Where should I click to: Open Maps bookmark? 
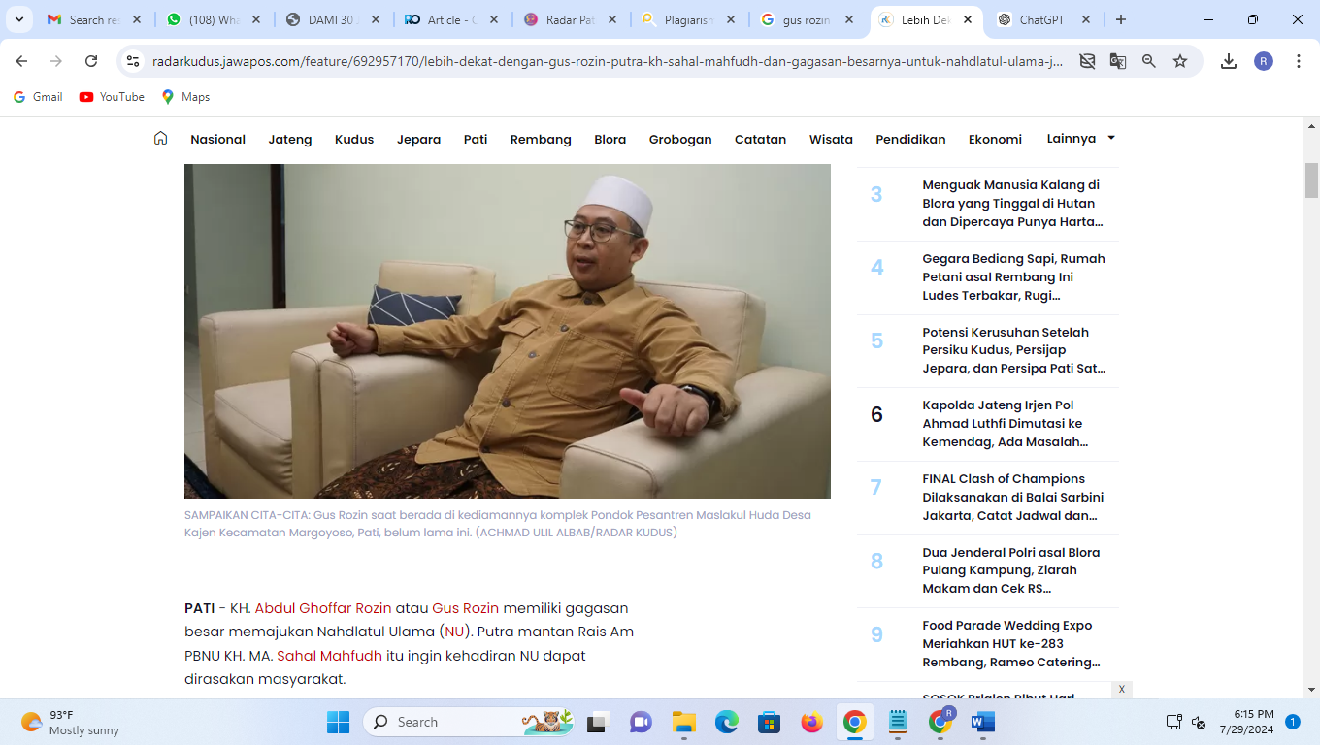185,97
